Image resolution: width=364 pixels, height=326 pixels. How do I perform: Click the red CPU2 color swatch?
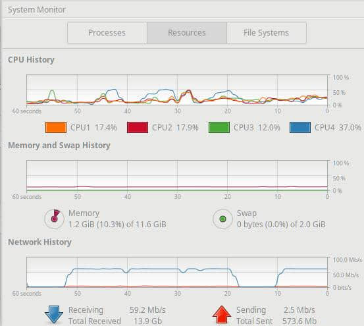[138, 128]
